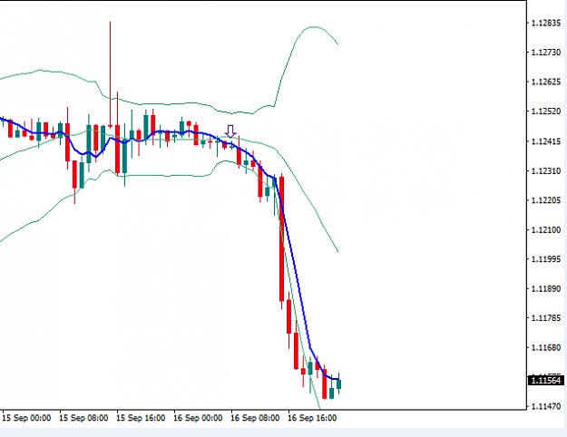This screenshot has width=567, height=437.
Task: Pick the 1.11680 price scale value
Action: point(545,348)
